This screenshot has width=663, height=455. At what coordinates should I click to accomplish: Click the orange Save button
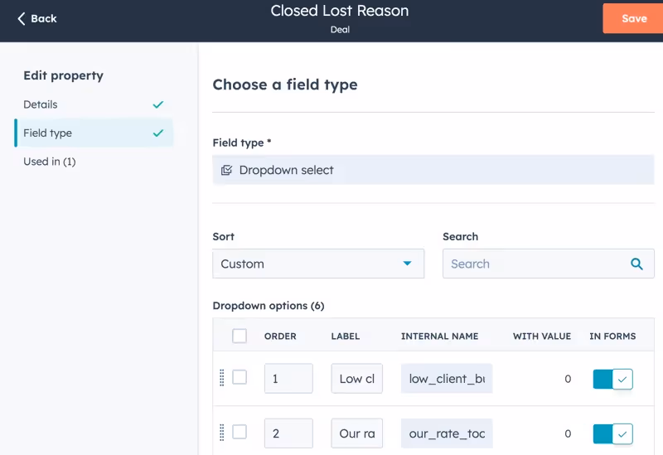tap(633, 18)
